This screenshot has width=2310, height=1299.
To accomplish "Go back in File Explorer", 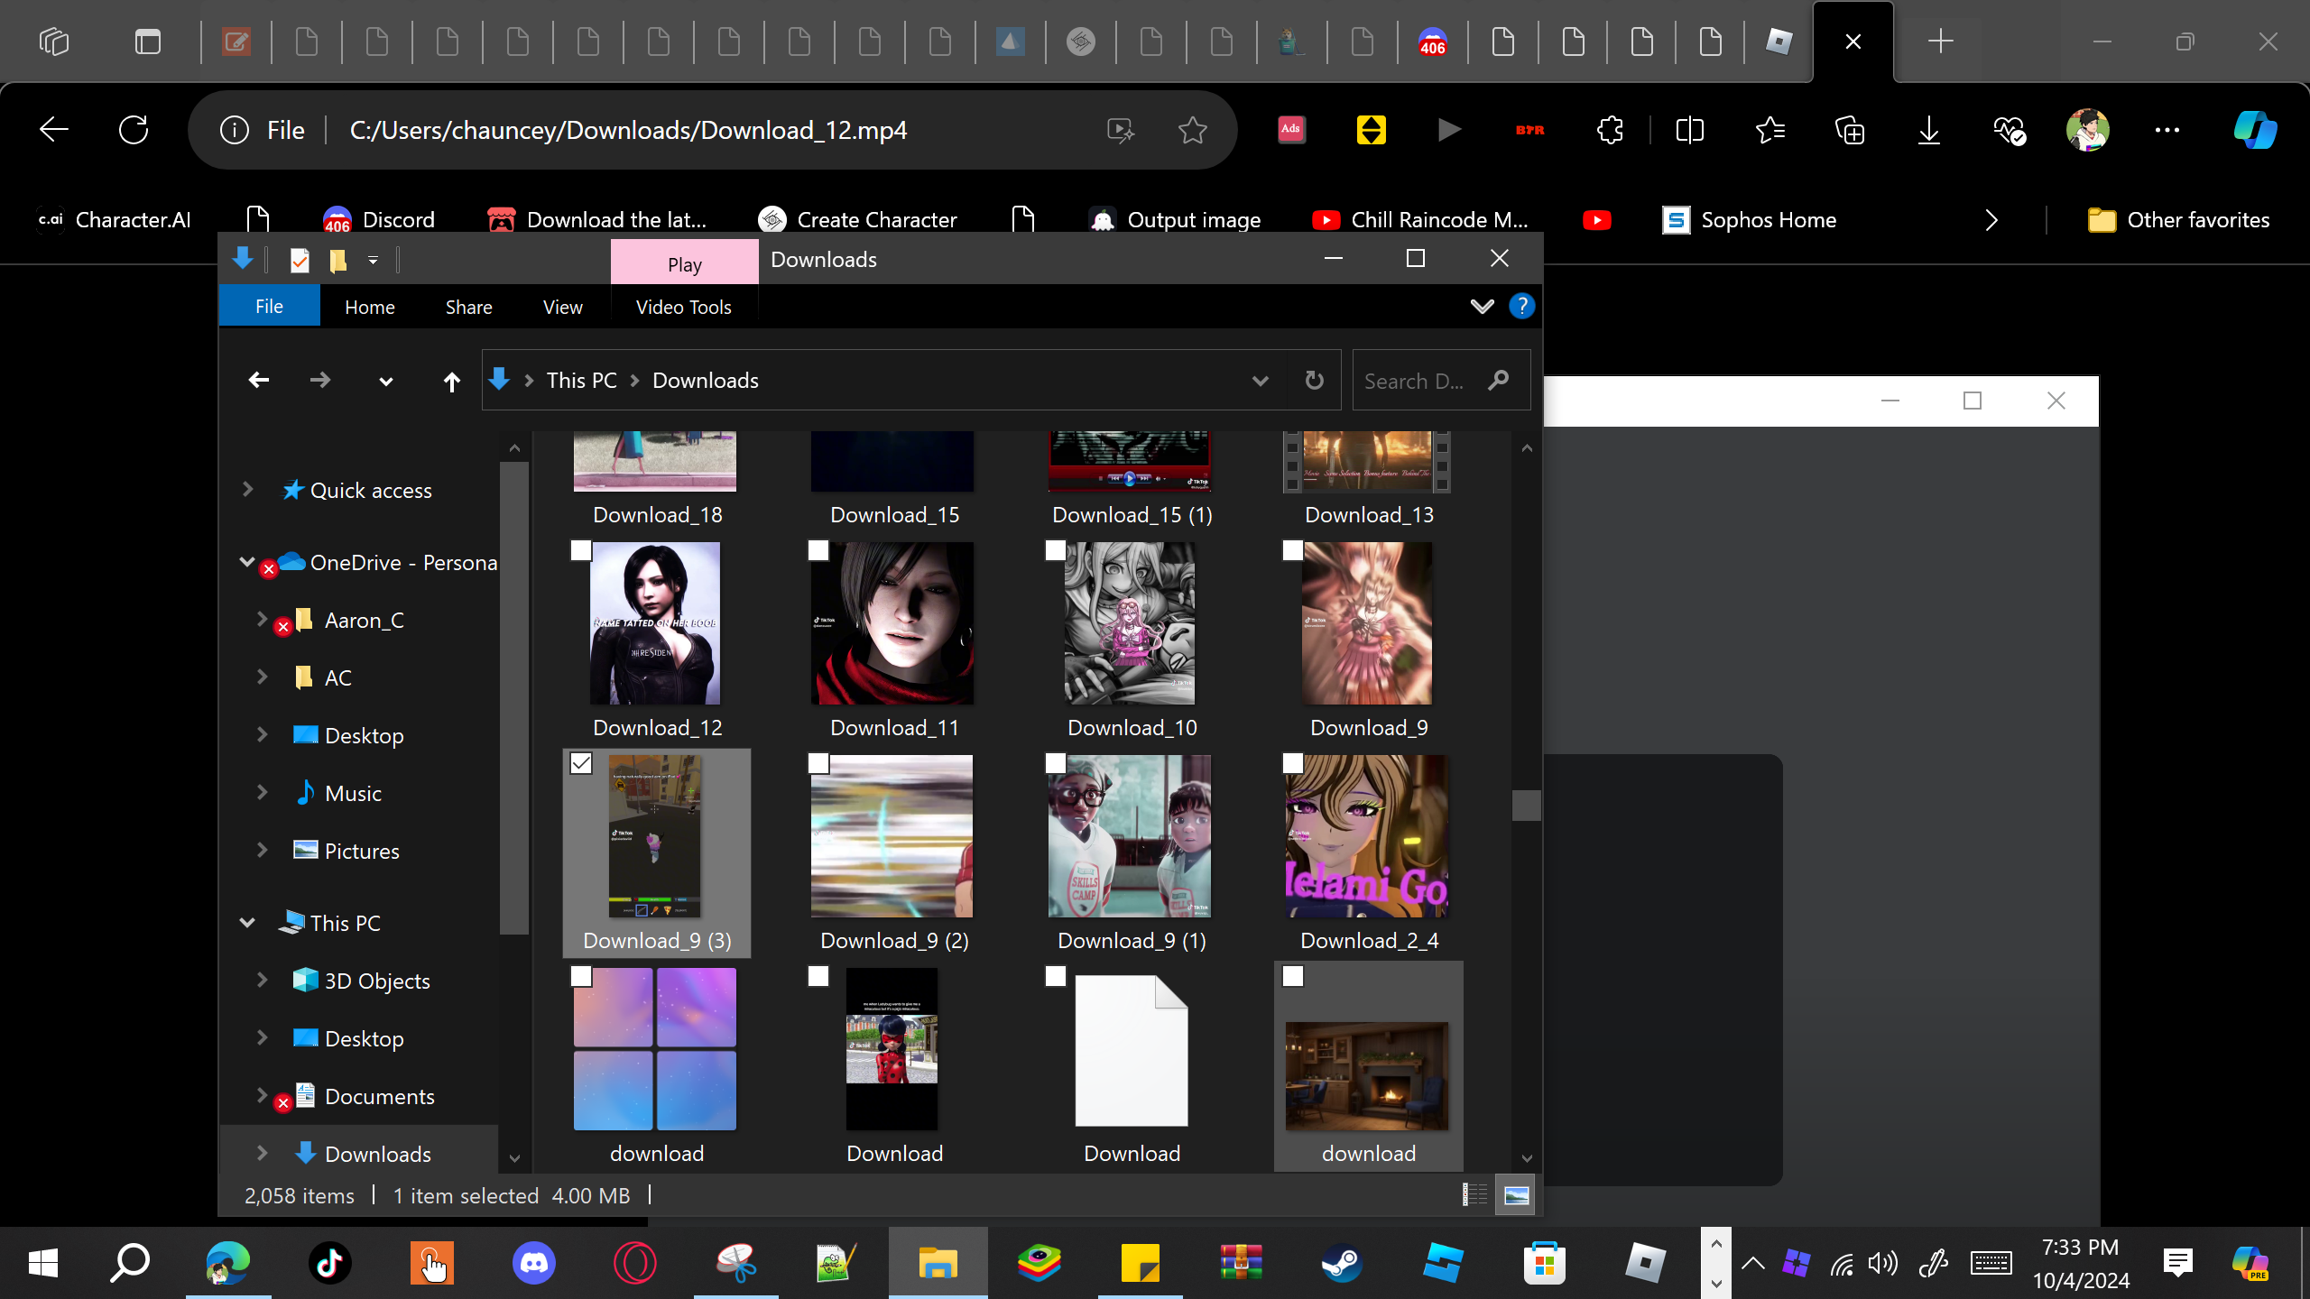I will [x=259, y=381].
